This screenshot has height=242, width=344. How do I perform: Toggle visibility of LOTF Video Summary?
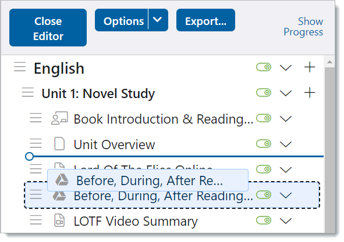(264, 221)
